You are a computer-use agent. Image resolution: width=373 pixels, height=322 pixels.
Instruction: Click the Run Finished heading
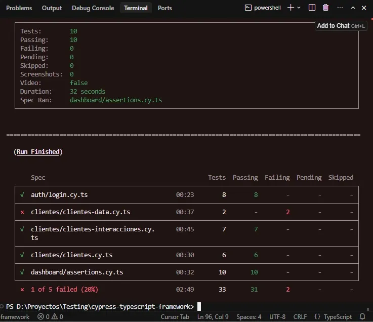click(38, 152)
